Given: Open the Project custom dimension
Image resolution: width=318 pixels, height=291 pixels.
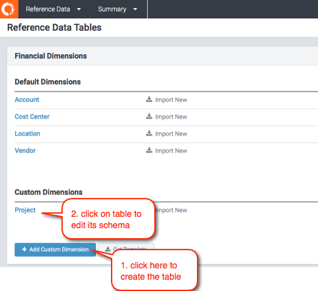Looking at the screenshot, I should pos(25,210).
